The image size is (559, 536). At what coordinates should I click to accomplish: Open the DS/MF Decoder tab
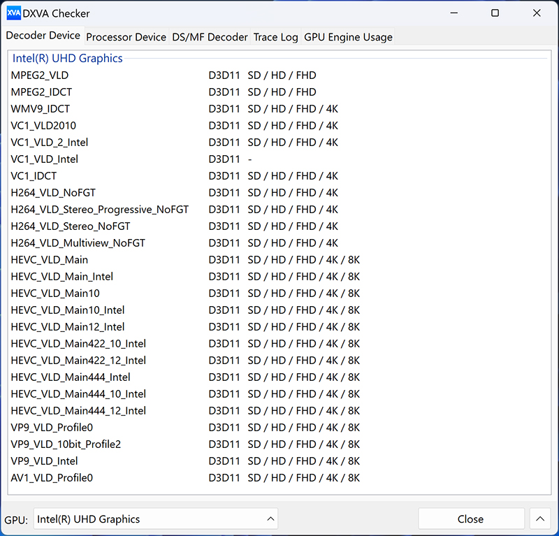click(x=210, y=37)
